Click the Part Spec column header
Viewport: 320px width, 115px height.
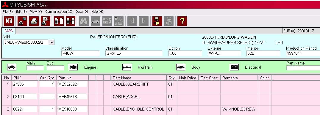pyautogui.click(x=210, y=78)
